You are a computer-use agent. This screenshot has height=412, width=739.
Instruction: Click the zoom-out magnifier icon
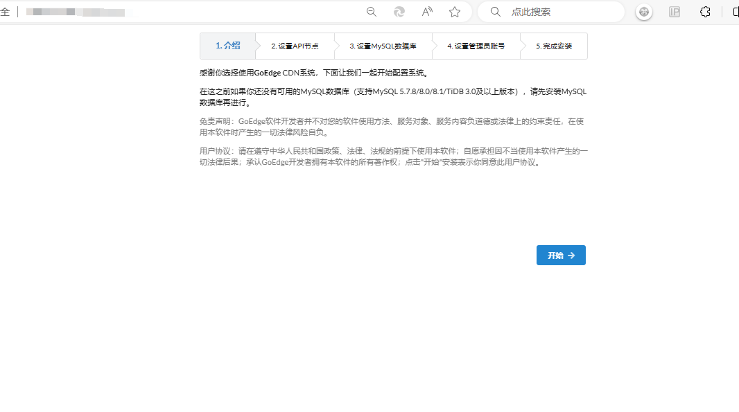click(371, 11)
